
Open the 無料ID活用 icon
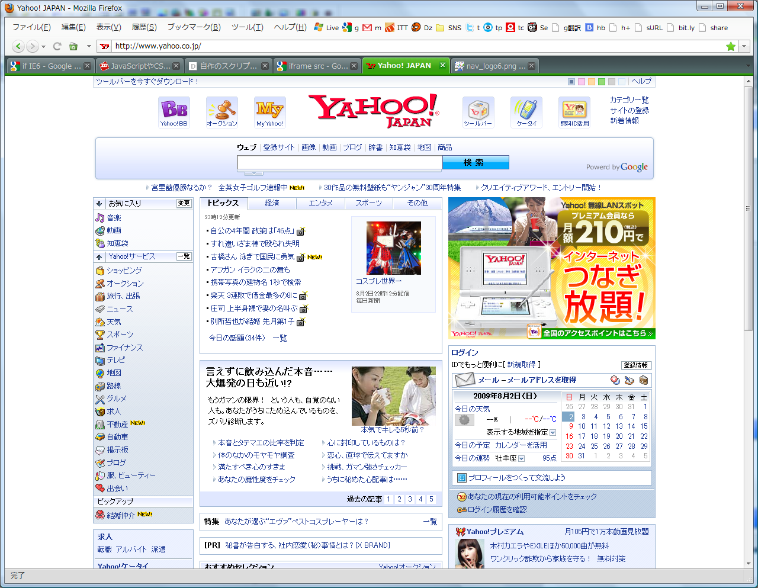(x=574, y=112)
